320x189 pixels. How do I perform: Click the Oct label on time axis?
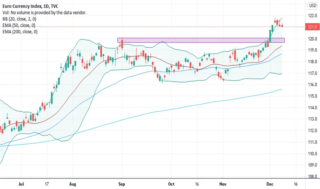[171, 184]
